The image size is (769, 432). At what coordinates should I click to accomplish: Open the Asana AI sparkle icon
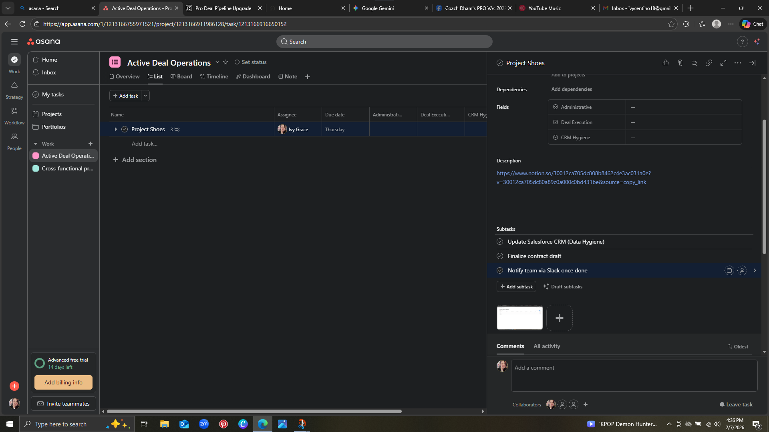(x=757, y=42)
